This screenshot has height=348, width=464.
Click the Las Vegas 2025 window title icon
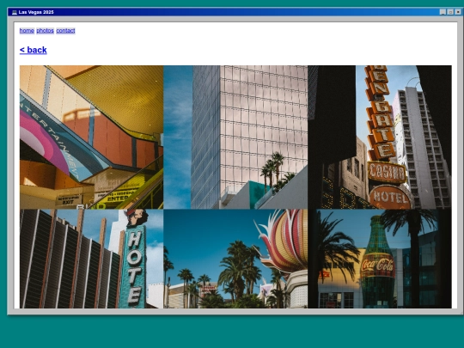(15, 12)
